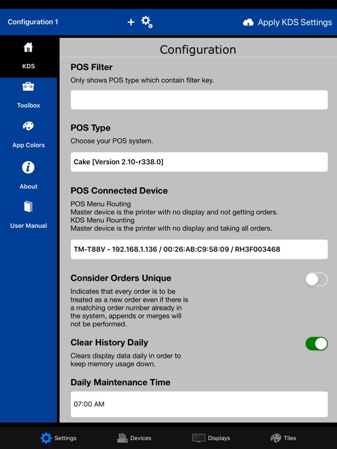The image size is (337, 449).
Task: Open App Colors palette icon
Action: [28, 126]
